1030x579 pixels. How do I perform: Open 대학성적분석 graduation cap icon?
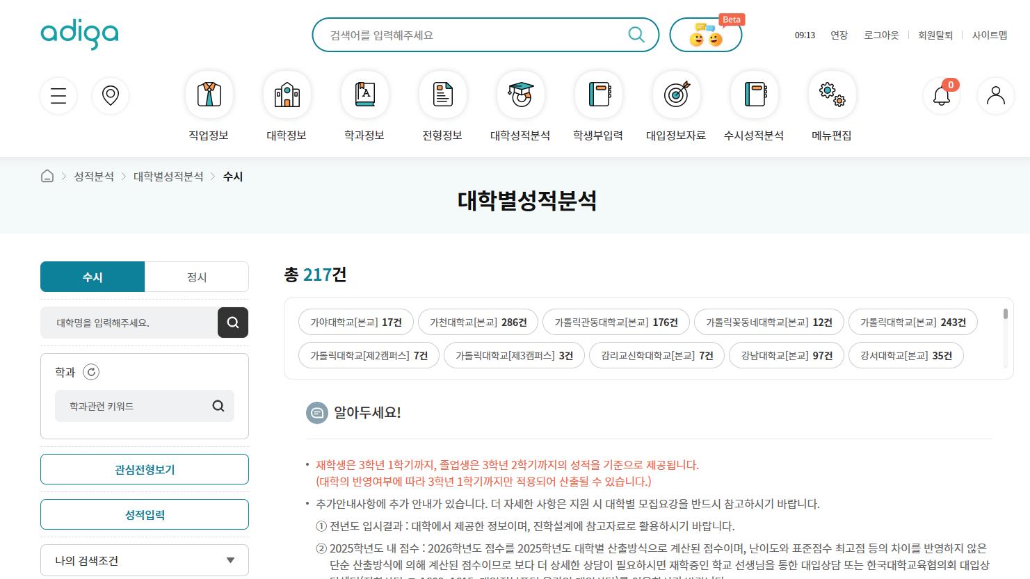pos(520,95)
